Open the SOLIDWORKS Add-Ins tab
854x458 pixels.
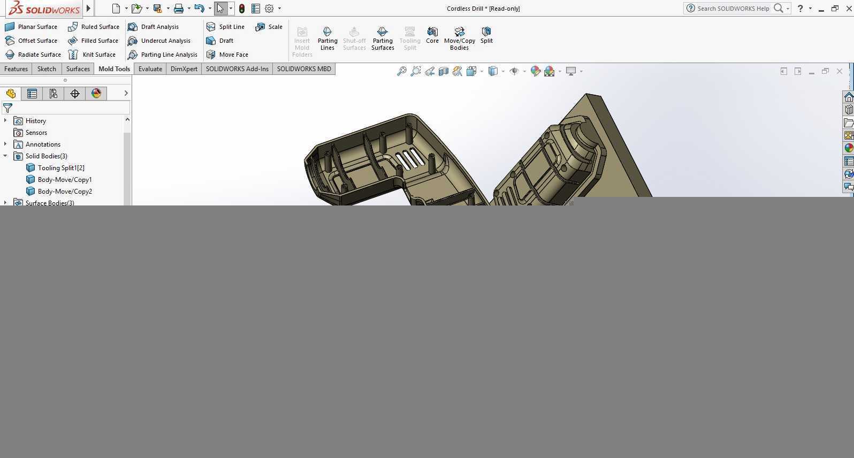pyautogui.click(x=237, y=69)
